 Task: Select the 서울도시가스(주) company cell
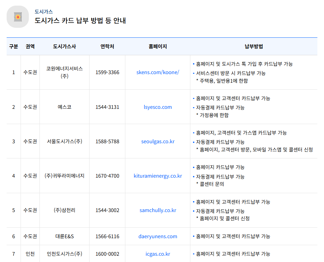tap(64, 141)
